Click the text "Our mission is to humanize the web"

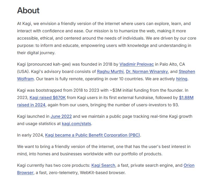tap(120, 31)
